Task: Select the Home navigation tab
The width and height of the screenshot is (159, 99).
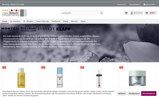Action: (x=5, y=21)
